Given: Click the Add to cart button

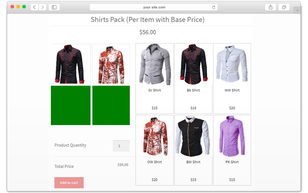Looking at the screenshot, I should [69, 182].
